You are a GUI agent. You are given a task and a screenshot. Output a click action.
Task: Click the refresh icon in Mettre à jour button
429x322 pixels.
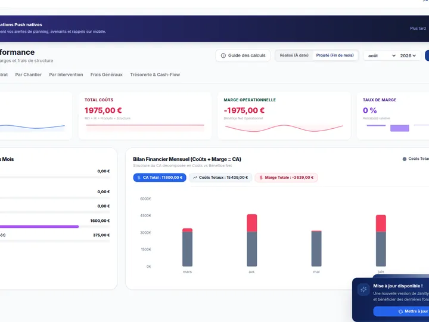click(x=400, y=312)
